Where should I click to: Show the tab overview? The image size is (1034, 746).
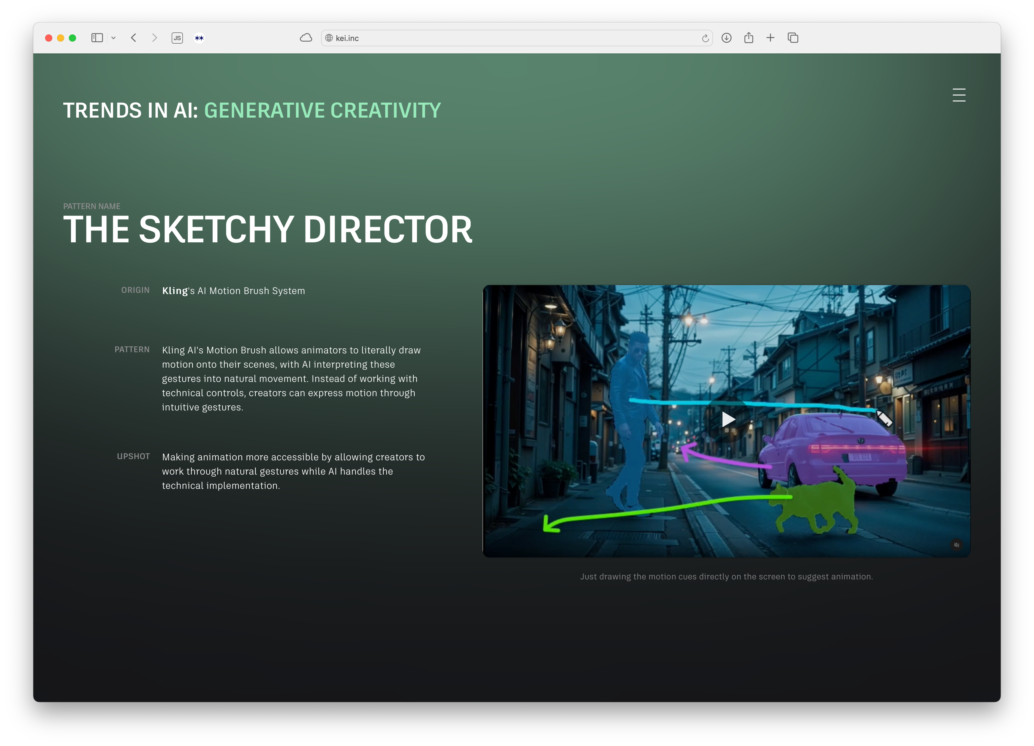[x=793, y=38]
